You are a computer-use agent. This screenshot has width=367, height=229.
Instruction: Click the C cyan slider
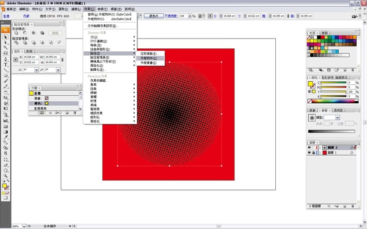click(333, 82)
